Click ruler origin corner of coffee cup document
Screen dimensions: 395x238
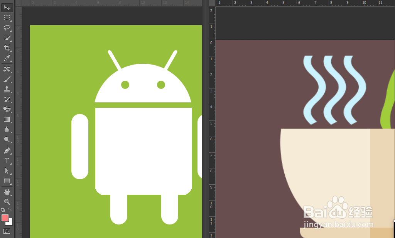[213, 3]
